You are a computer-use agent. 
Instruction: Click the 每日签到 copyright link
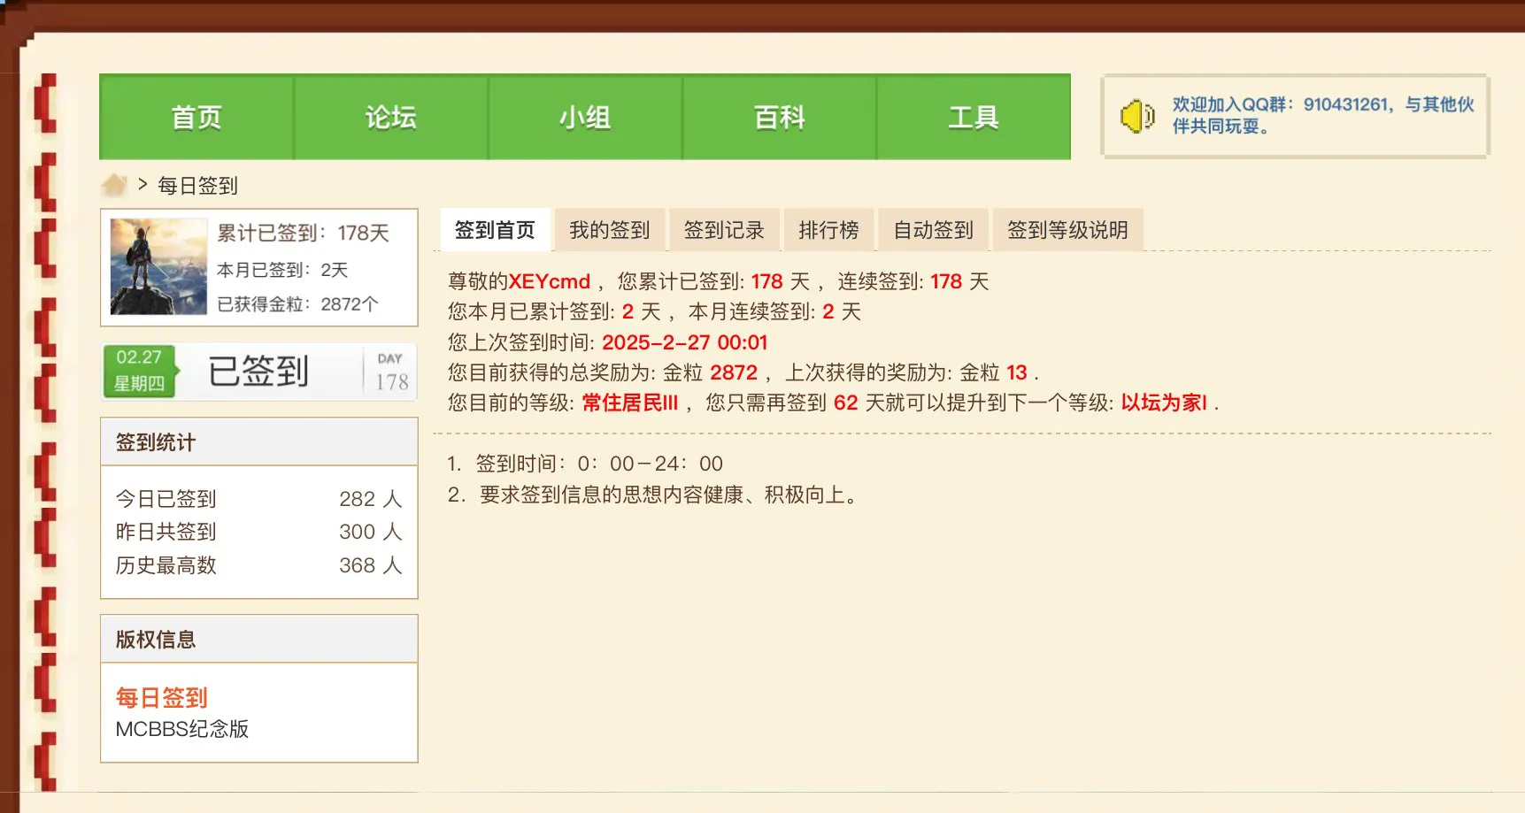pyautogui.click(x=160, y=698)
